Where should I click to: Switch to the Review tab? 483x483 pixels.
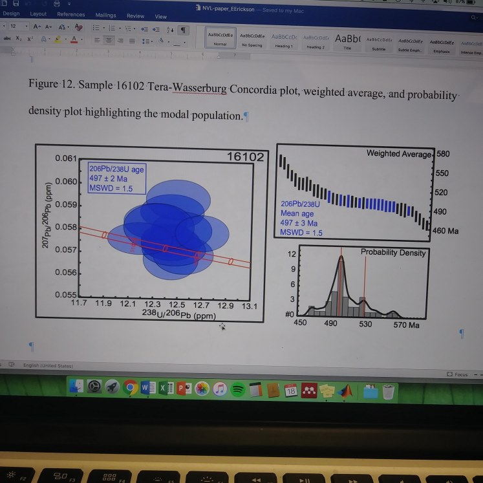(x=135, y=16)
